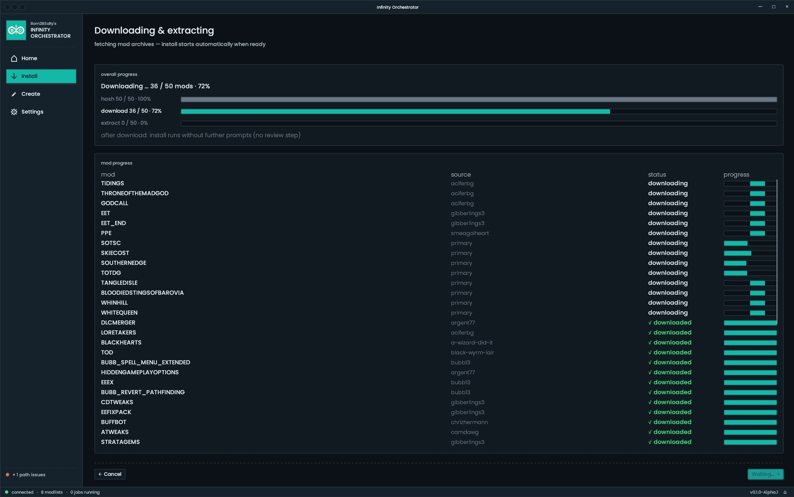Click the Settings gear icon

pyautogui.click(x=14, y=112)
